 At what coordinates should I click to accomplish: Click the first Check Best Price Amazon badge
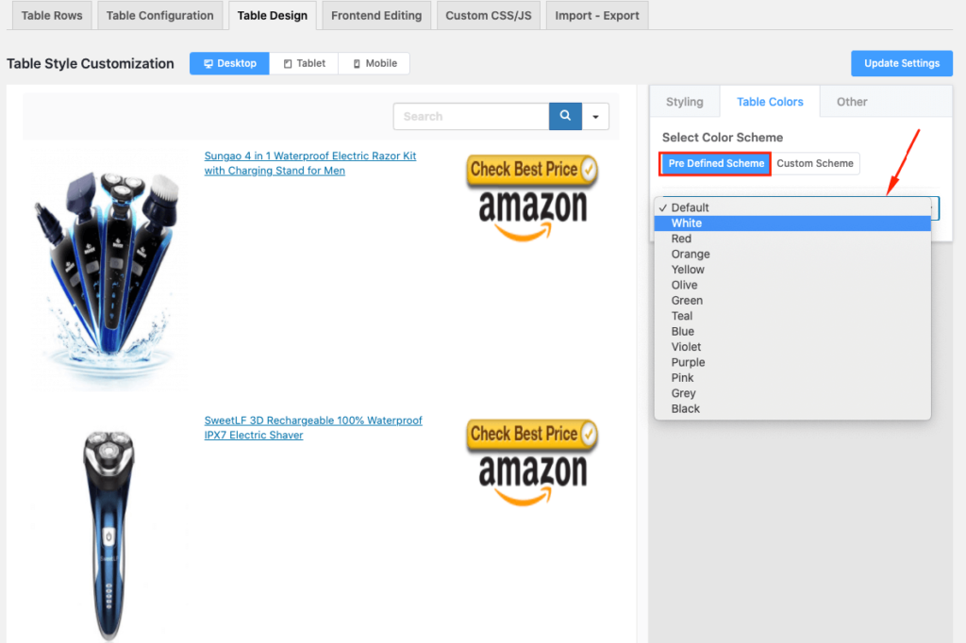[x=532, y=198]
